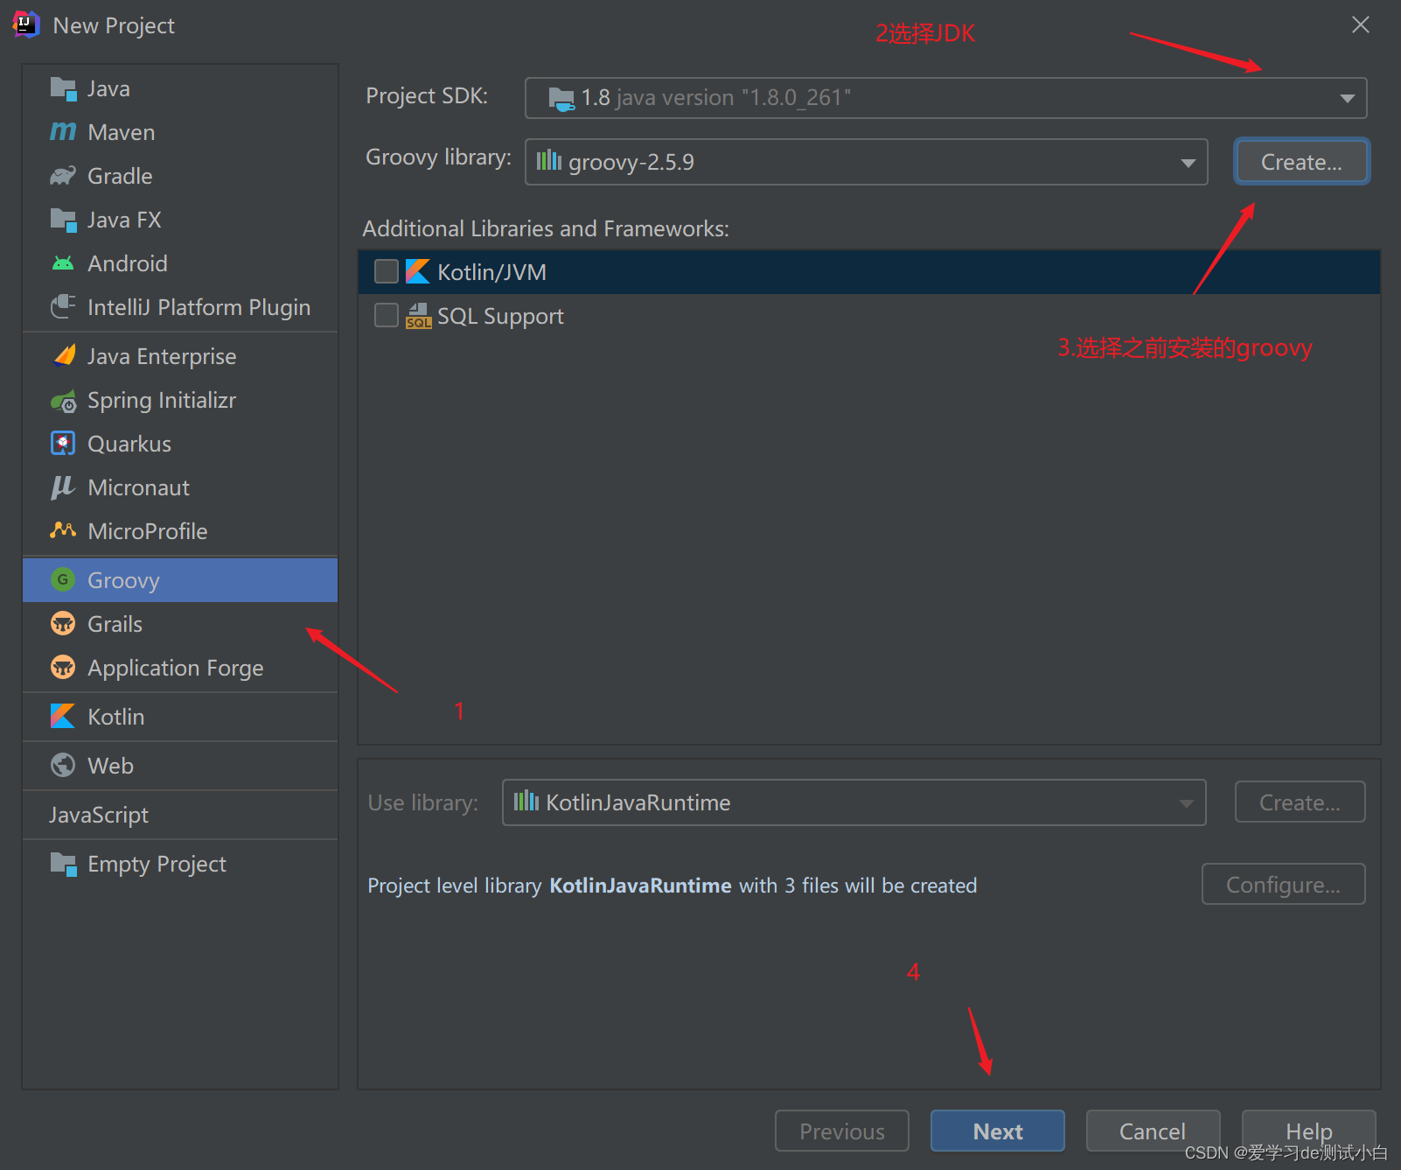1401x1170 pixels.
Task: Open the groovy-2.5.9 library dropdown
Action: click(1188, 162)
